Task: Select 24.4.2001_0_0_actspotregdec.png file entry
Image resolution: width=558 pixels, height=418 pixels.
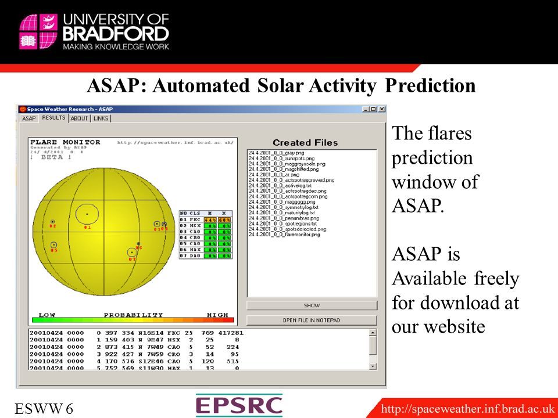Action: [x=288, y=191]
